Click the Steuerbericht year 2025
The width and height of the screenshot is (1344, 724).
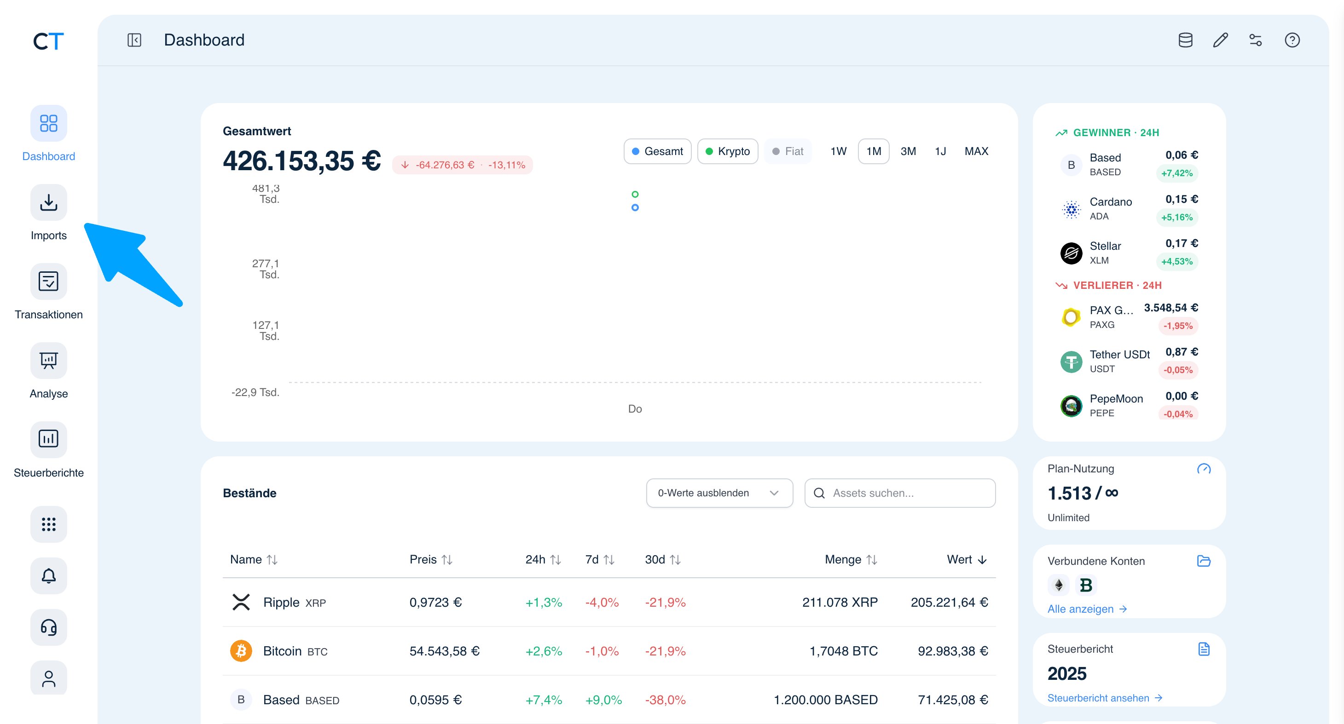coord(1067,673)
